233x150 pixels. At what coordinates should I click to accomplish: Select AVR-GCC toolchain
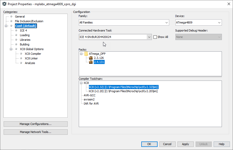[x=89, y=95]
